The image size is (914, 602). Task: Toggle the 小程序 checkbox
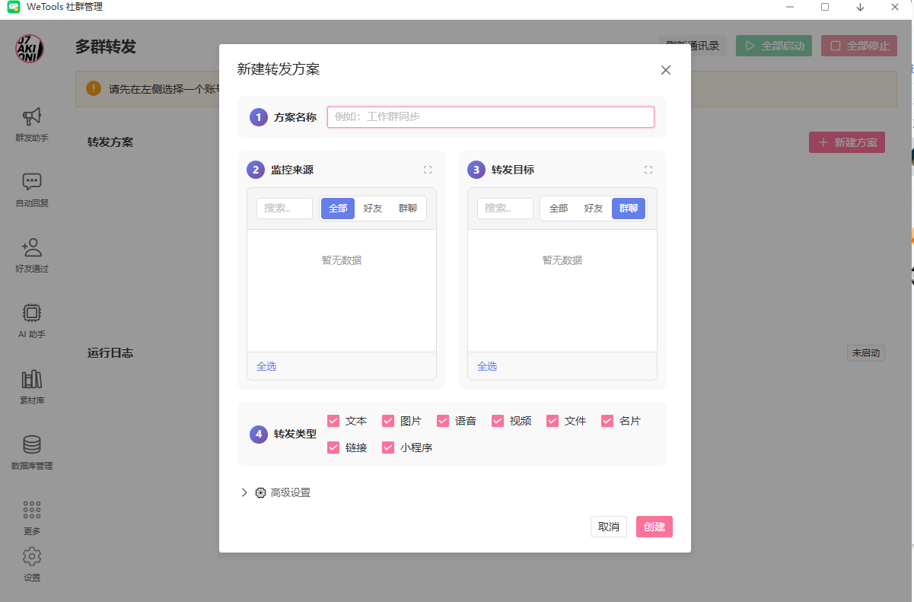pyautogui.click(x=388, y=448)
